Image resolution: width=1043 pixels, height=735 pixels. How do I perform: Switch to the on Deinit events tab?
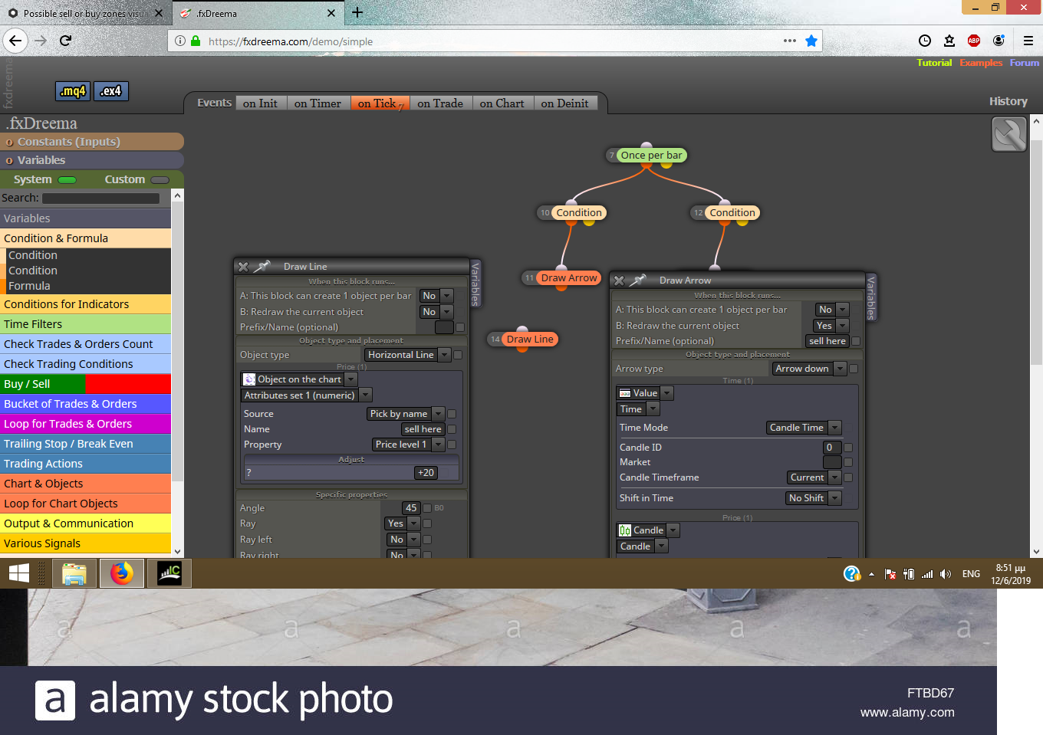(564, 103)
